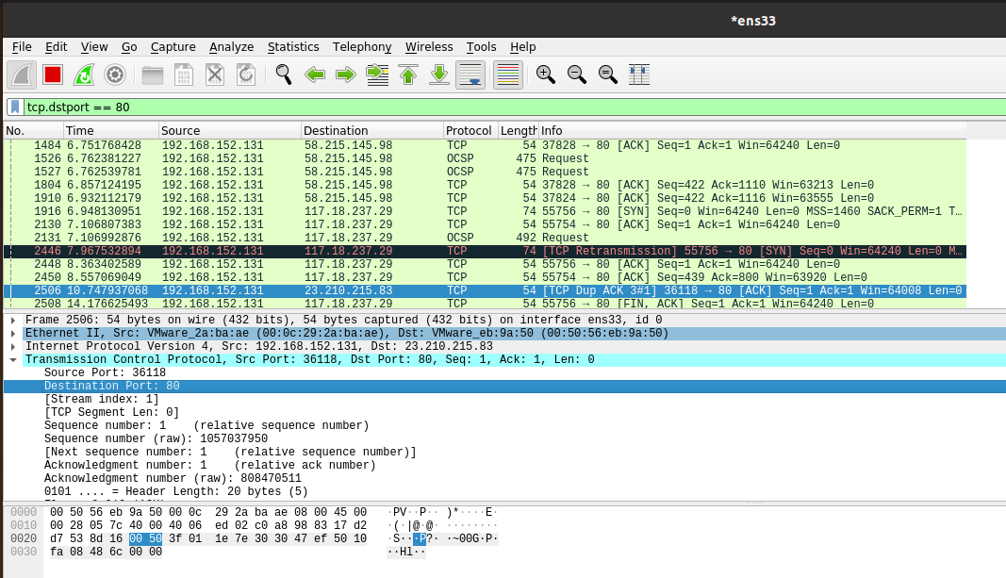
Task: Restart the current capture using green fin
Action: 84,74
